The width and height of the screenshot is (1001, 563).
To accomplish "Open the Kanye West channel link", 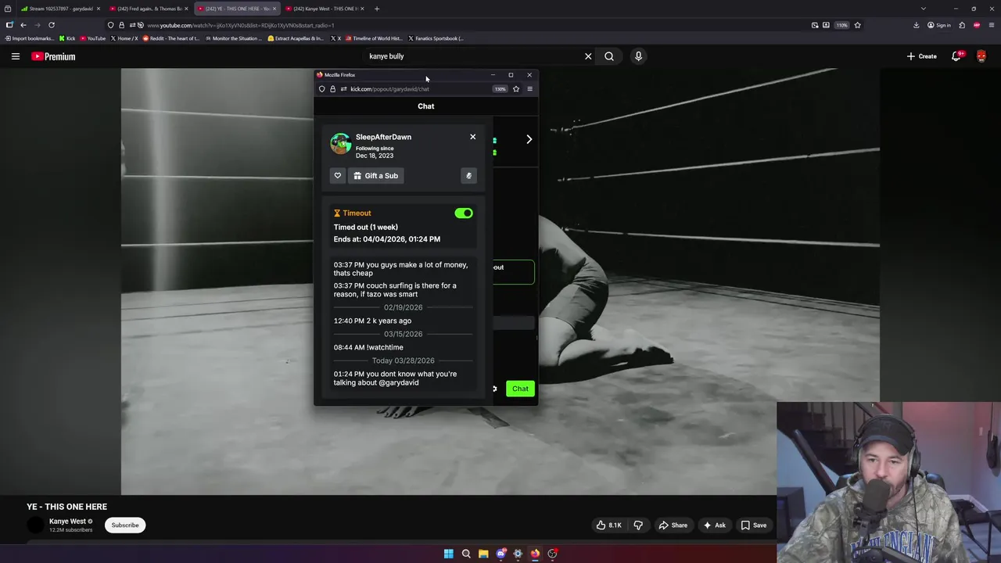I will 67,522.
